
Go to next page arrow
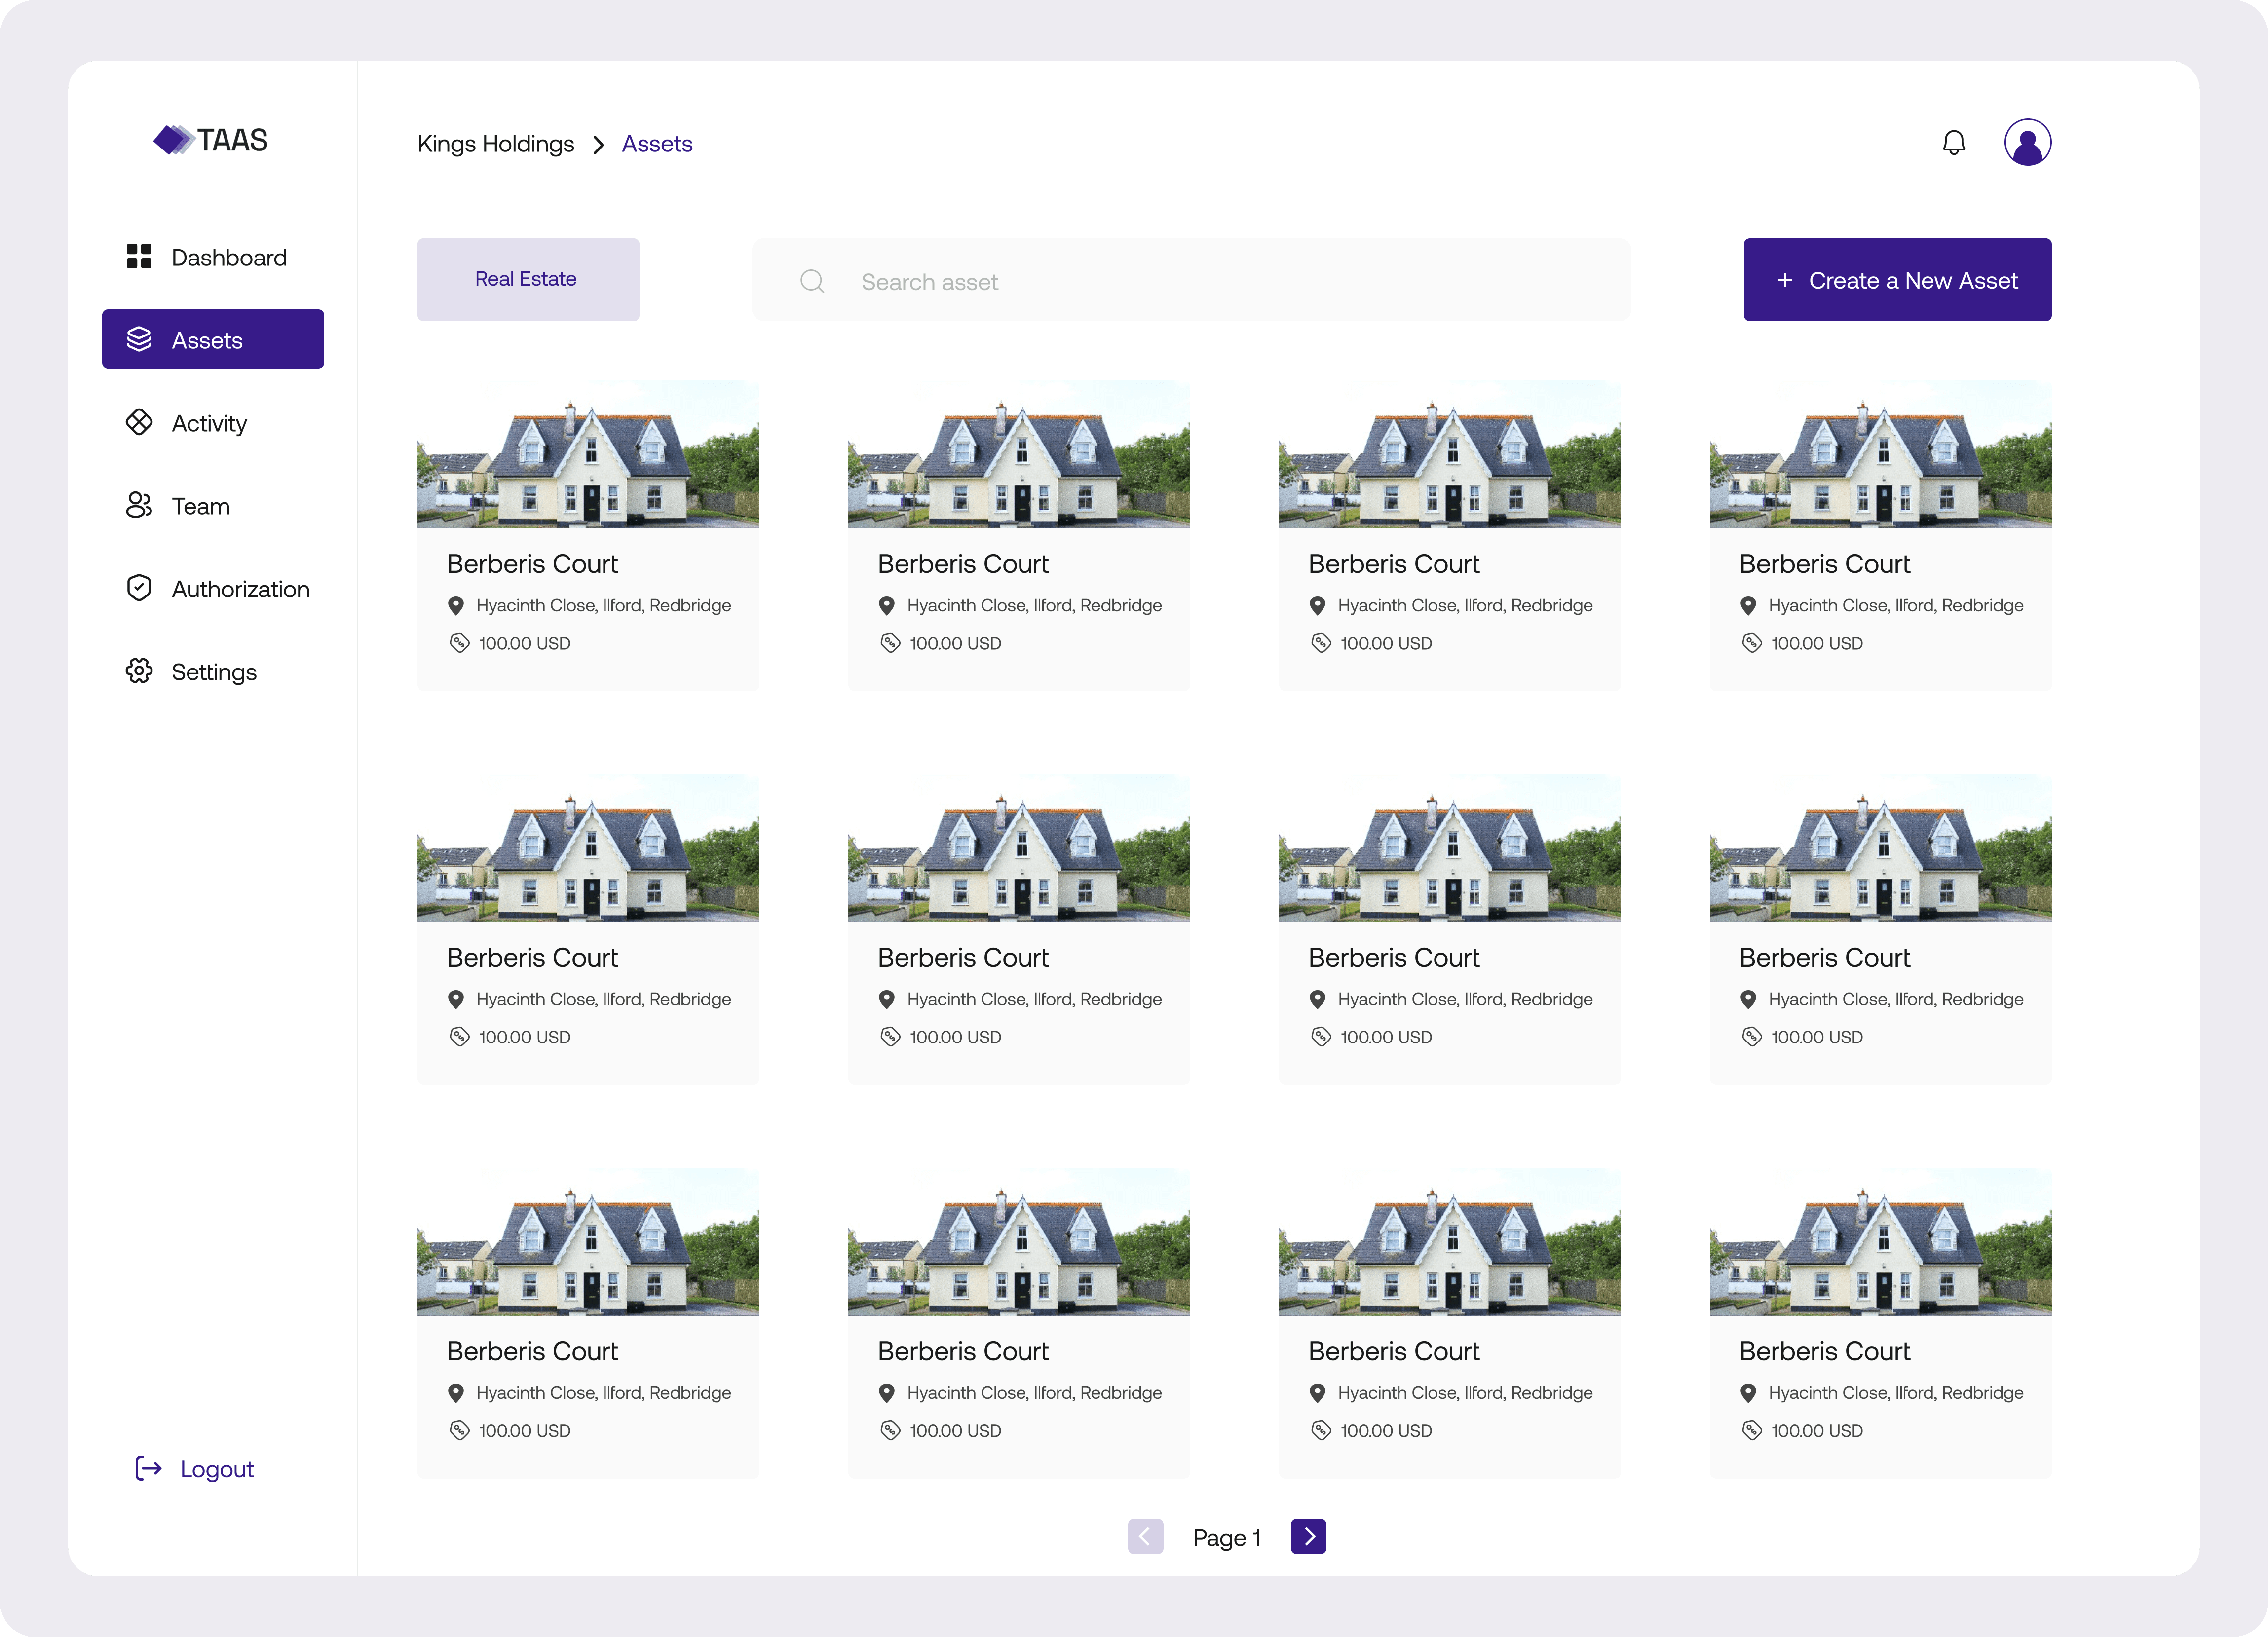point(1308,1536)
